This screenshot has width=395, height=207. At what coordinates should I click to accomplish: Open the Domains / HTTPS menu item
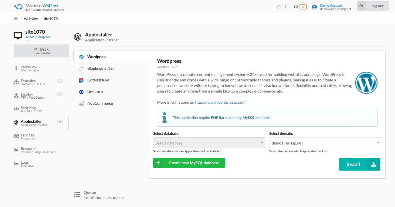41,82
